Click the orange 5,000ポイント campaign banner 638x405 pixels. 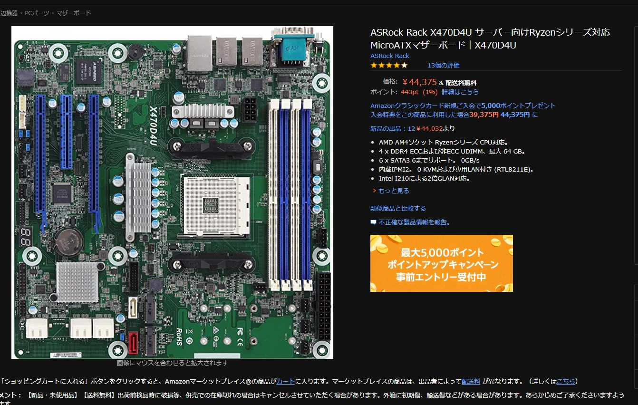tap(441, 263)
